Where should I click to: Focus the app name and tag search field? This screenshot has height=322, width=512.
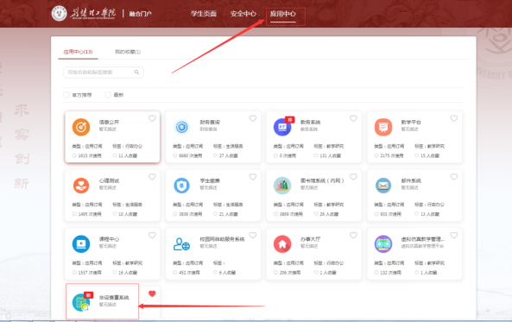[x=104, y=73]
